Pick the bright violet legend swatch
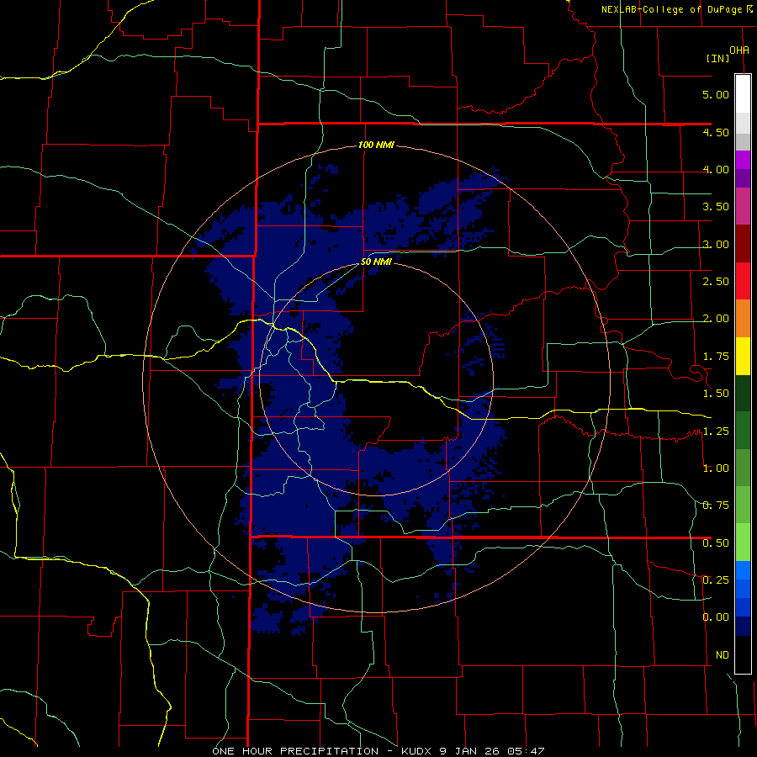757x757 pixels. click(x=743, y=160)
